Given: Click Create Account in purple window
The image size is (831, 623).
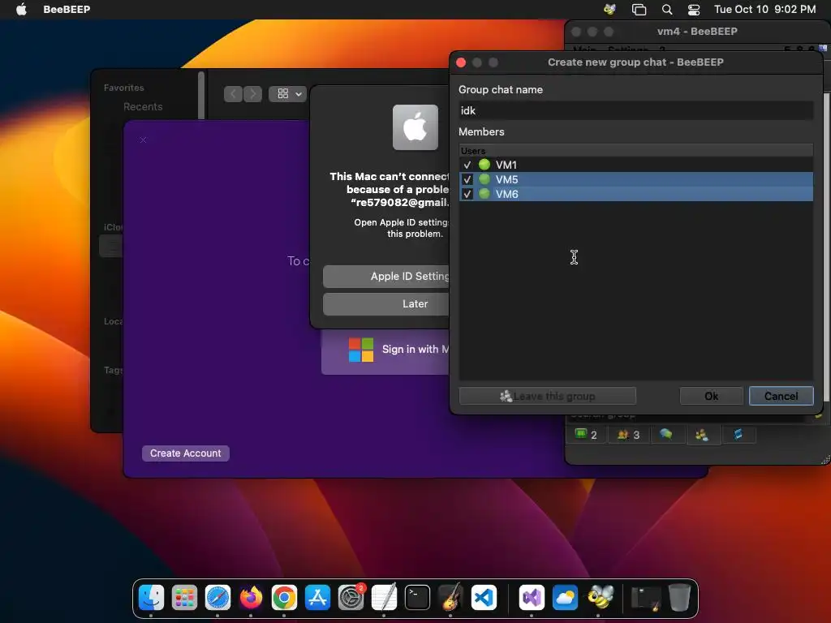Looking at the screenshot, I should click(186, 453).
